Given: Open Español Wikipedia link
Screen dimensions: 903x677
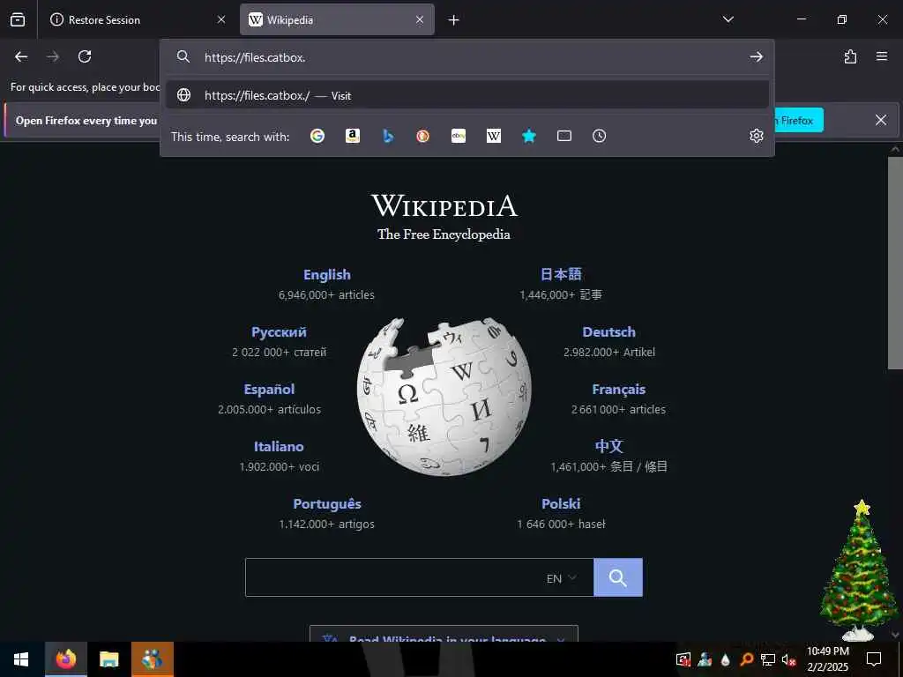Looking at the screenshot, I should coord(269,390).
